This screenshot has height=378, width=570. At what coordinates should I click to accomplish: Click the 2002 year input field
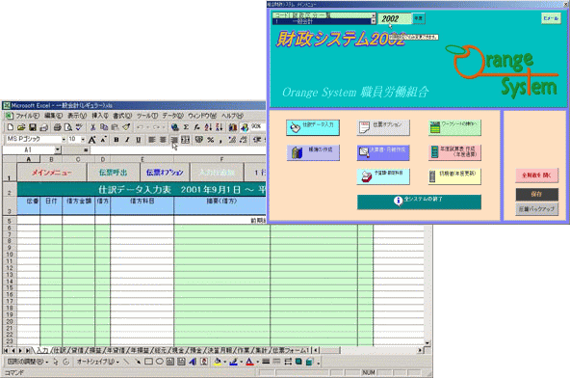tap(395, 18)
